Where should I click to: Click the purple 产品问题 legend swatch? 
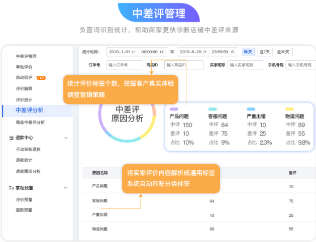pyautogui.click(x=174, y=109)
